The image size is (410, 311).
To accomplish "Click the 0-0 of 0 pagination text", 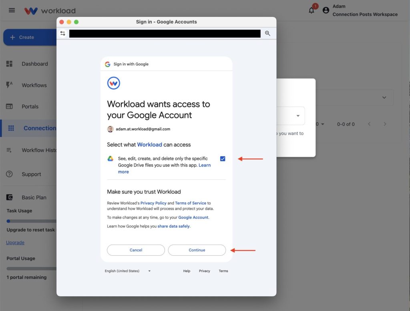I will click(x=346, y=124).
